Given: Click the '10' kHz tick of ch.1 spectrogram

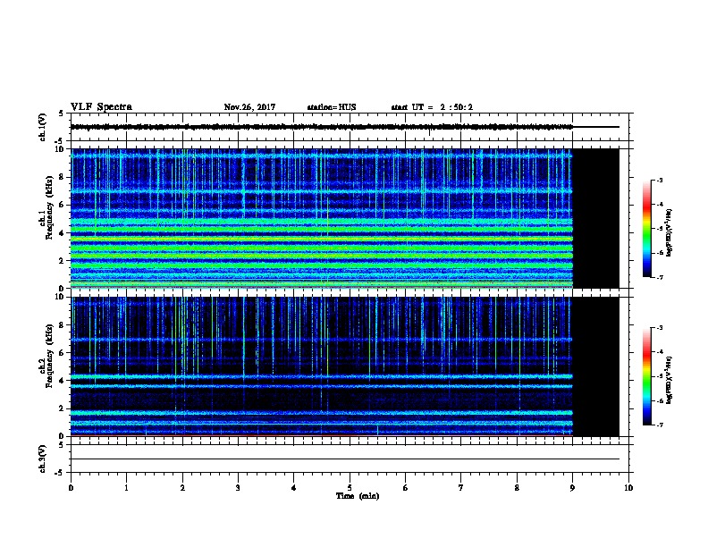Looking at the screenshot, I should (x=60, y=149).
